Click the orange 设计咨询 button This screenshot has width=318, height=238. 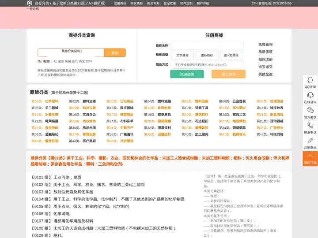[229, 74]
